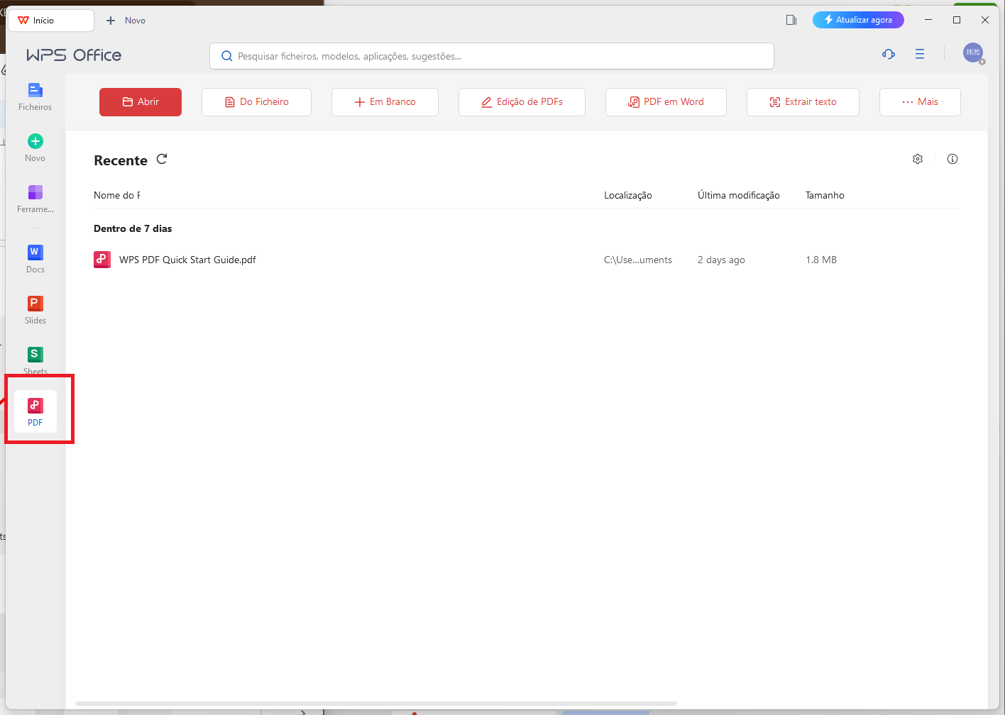1005x715 pixels.
Task: Click the search magnifier icon
Action: [x=227, y=56]
